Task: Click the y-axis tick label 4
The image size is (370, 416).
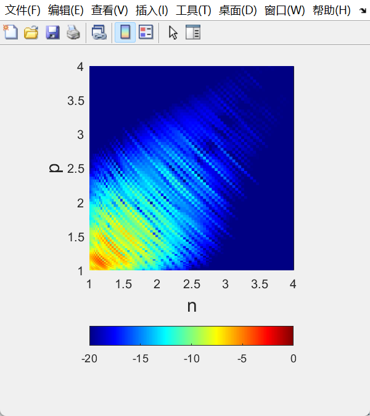Action: click(80, 67)
